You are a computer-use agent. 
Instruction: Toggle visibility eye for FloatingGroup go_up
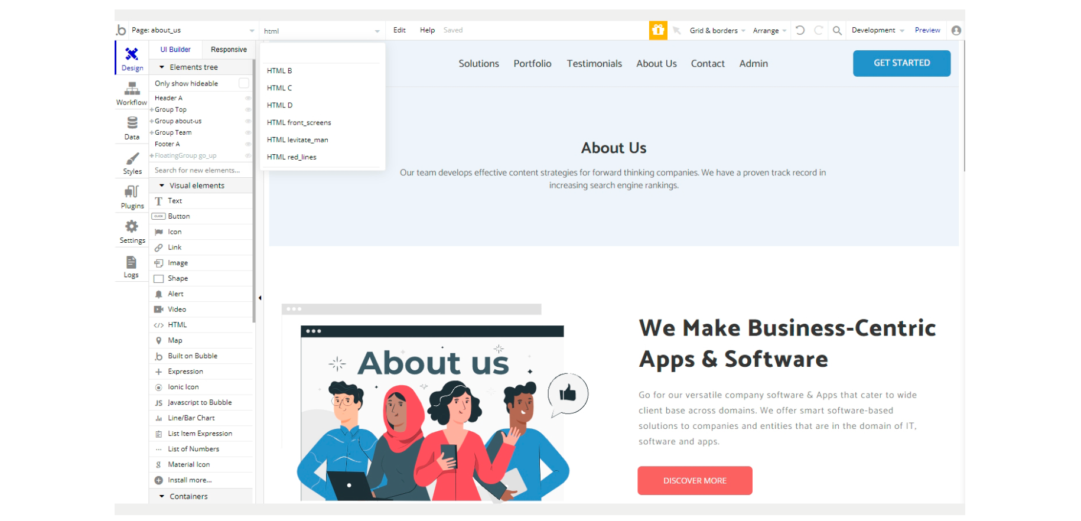click(248, 155)
